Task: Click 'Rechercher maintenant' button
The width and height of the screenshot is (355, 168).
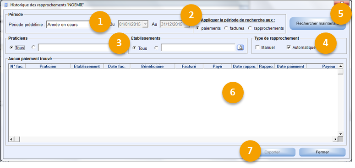Action: 317,23
